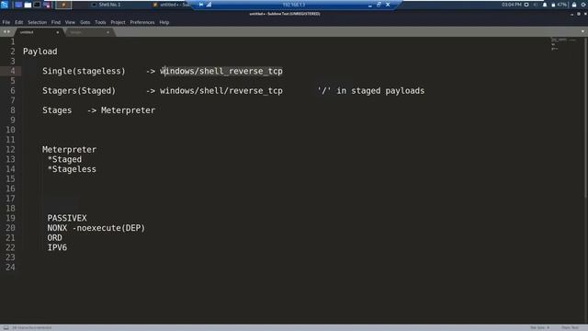
Task: Open the file manager icon in top panel
Action: 28,5
